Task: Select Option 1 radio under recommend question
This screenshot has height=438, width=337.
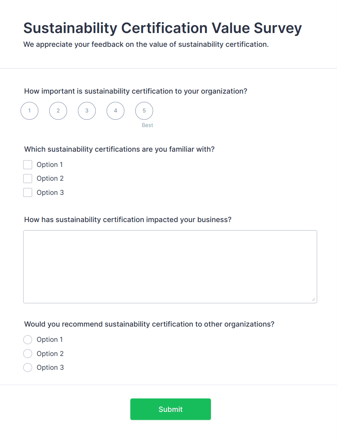Action: [x=28, y=340]
